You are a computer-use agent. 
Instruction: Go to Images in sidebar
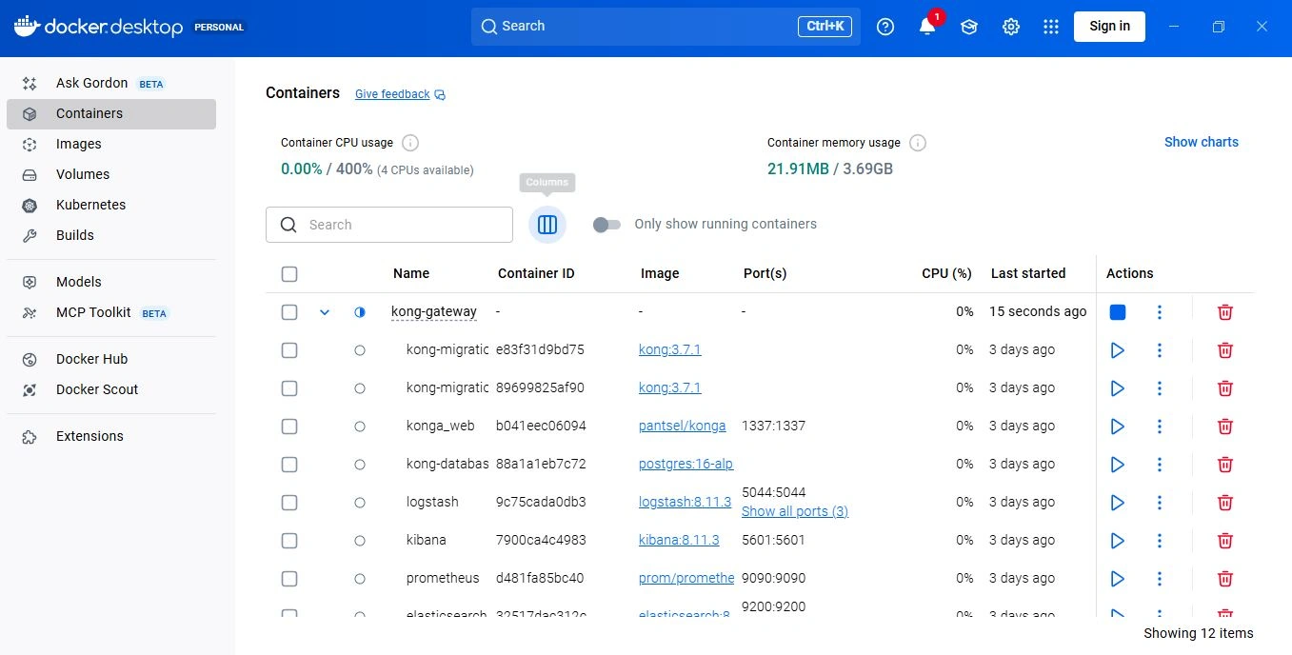coord(111,144)
